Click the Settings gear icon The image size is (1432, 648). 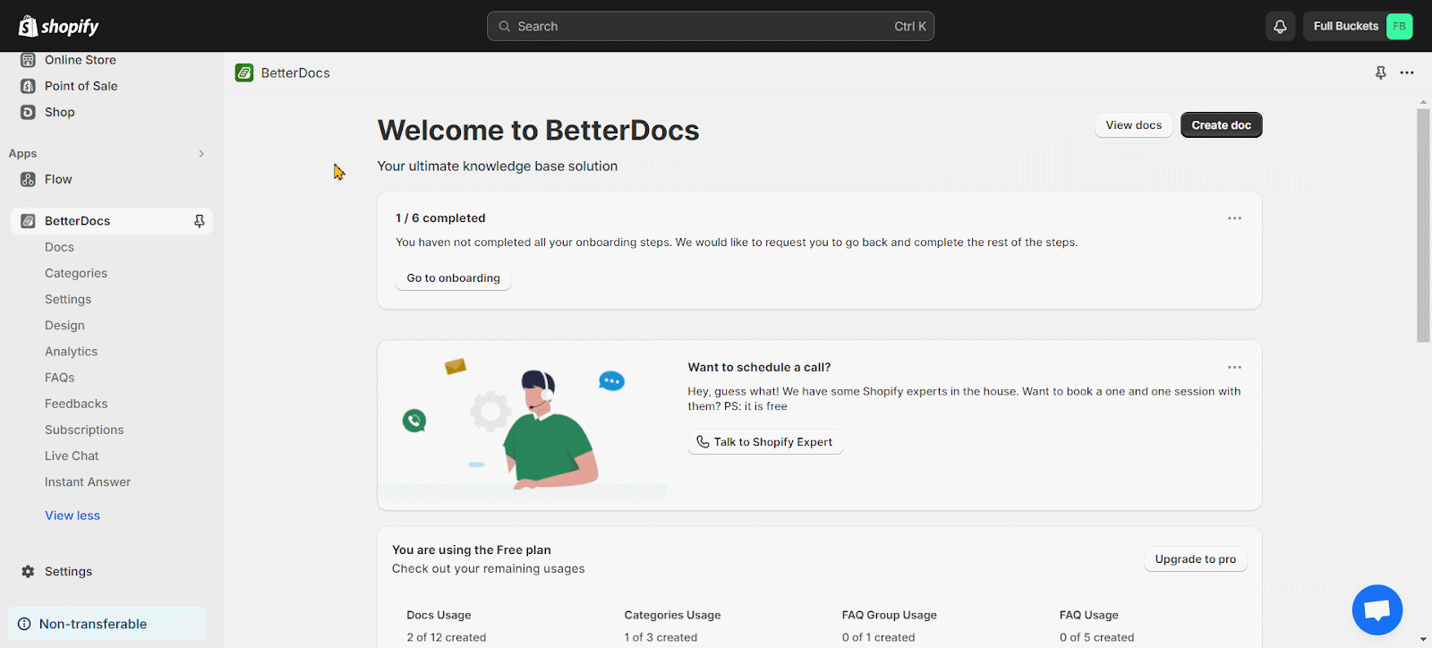(x=28, y=571)
